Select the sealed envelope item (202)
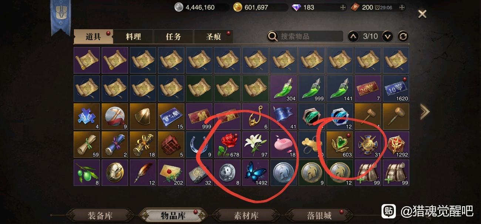The width and height of the screenshot is (481, 224). 171,173
